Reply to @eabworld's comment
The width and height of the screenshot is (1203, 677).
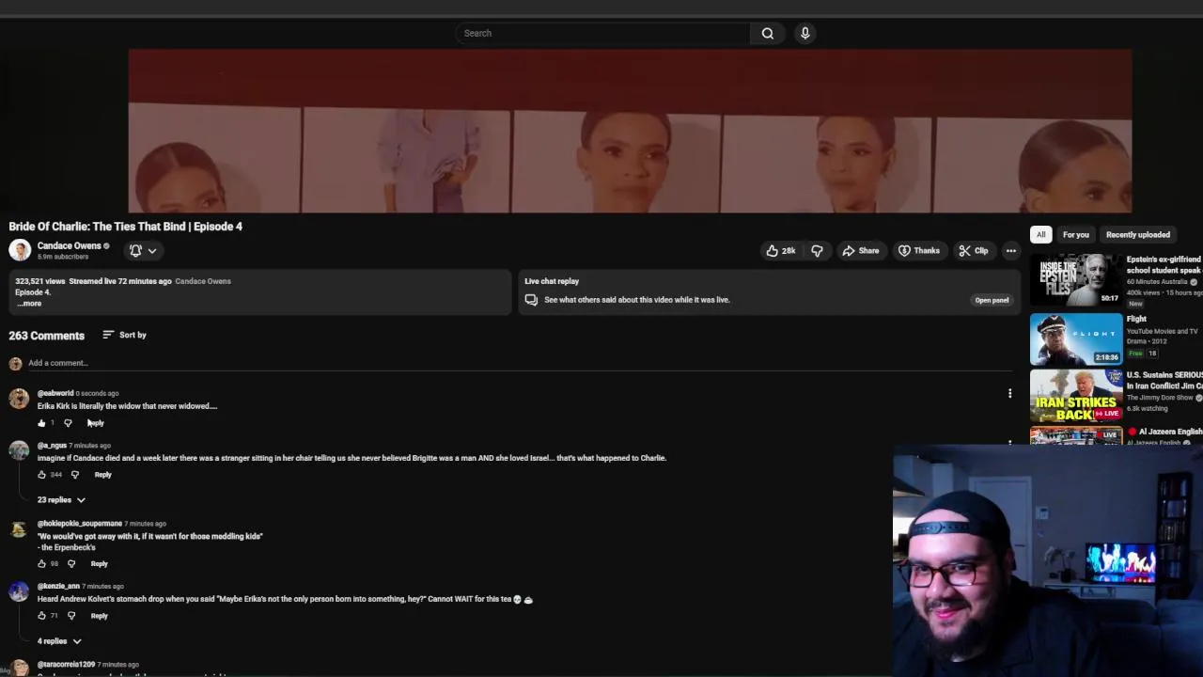click(x=96, y=423)
